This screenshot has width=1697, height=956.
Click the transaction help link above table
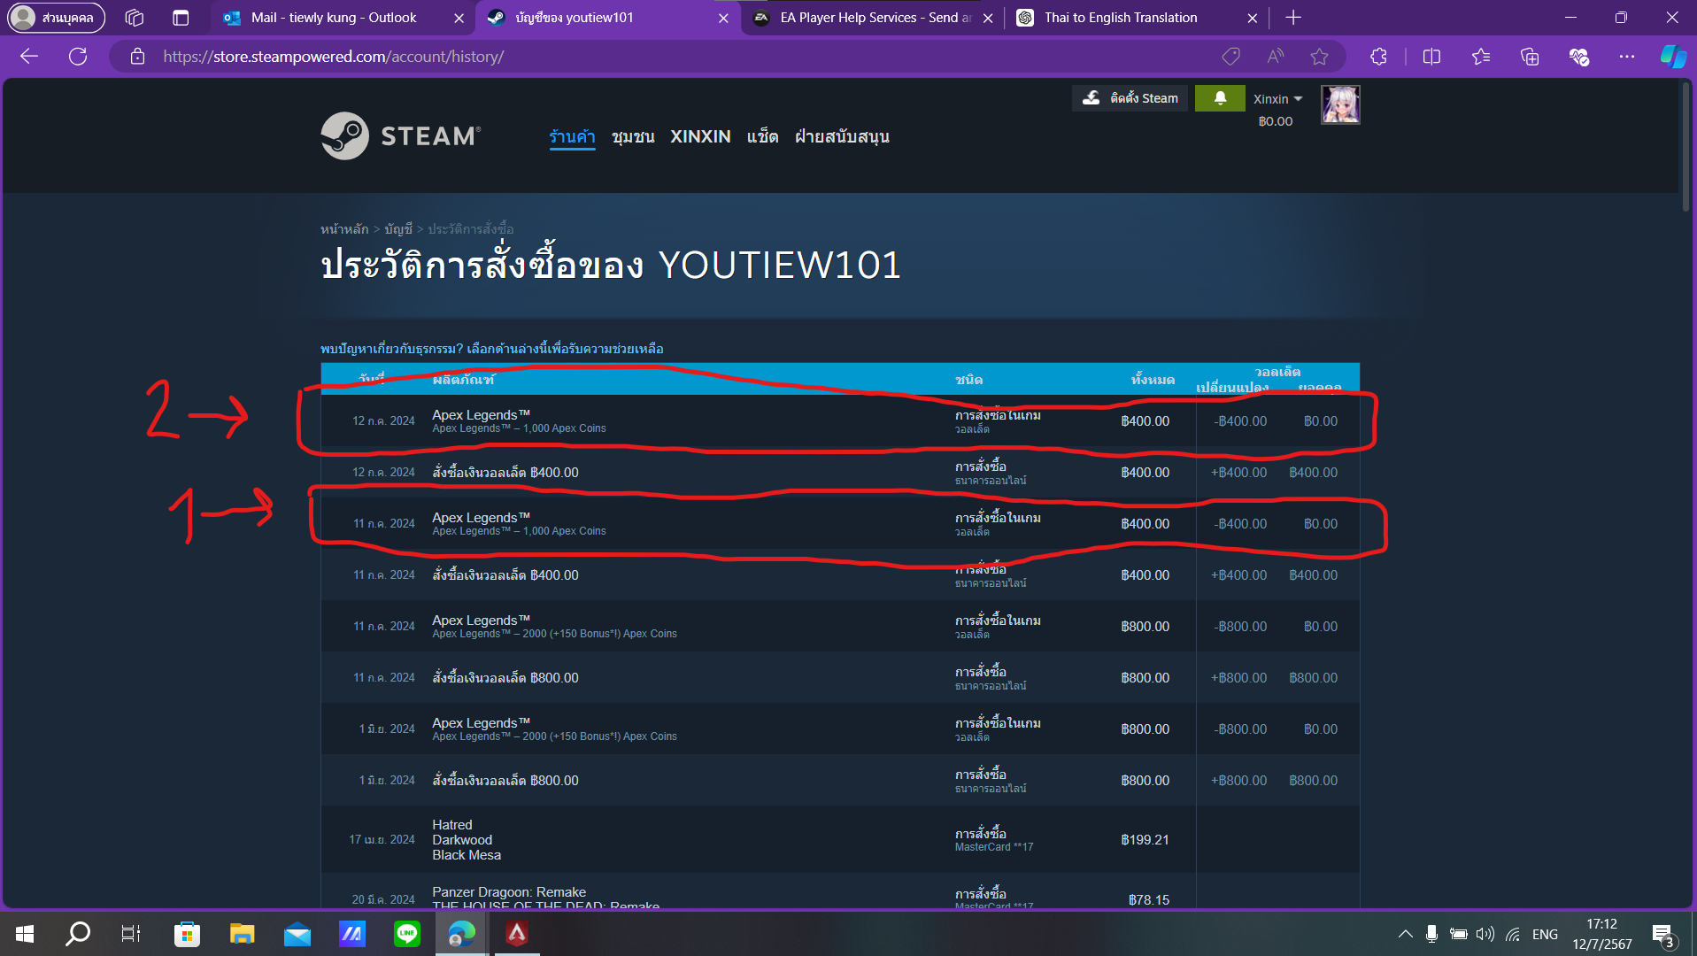(x=491, y=349)
